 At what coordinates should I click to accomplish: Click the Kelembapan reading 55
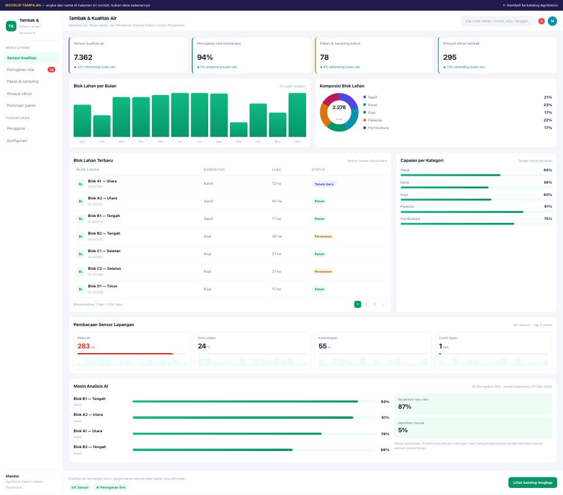coord(323,347)
